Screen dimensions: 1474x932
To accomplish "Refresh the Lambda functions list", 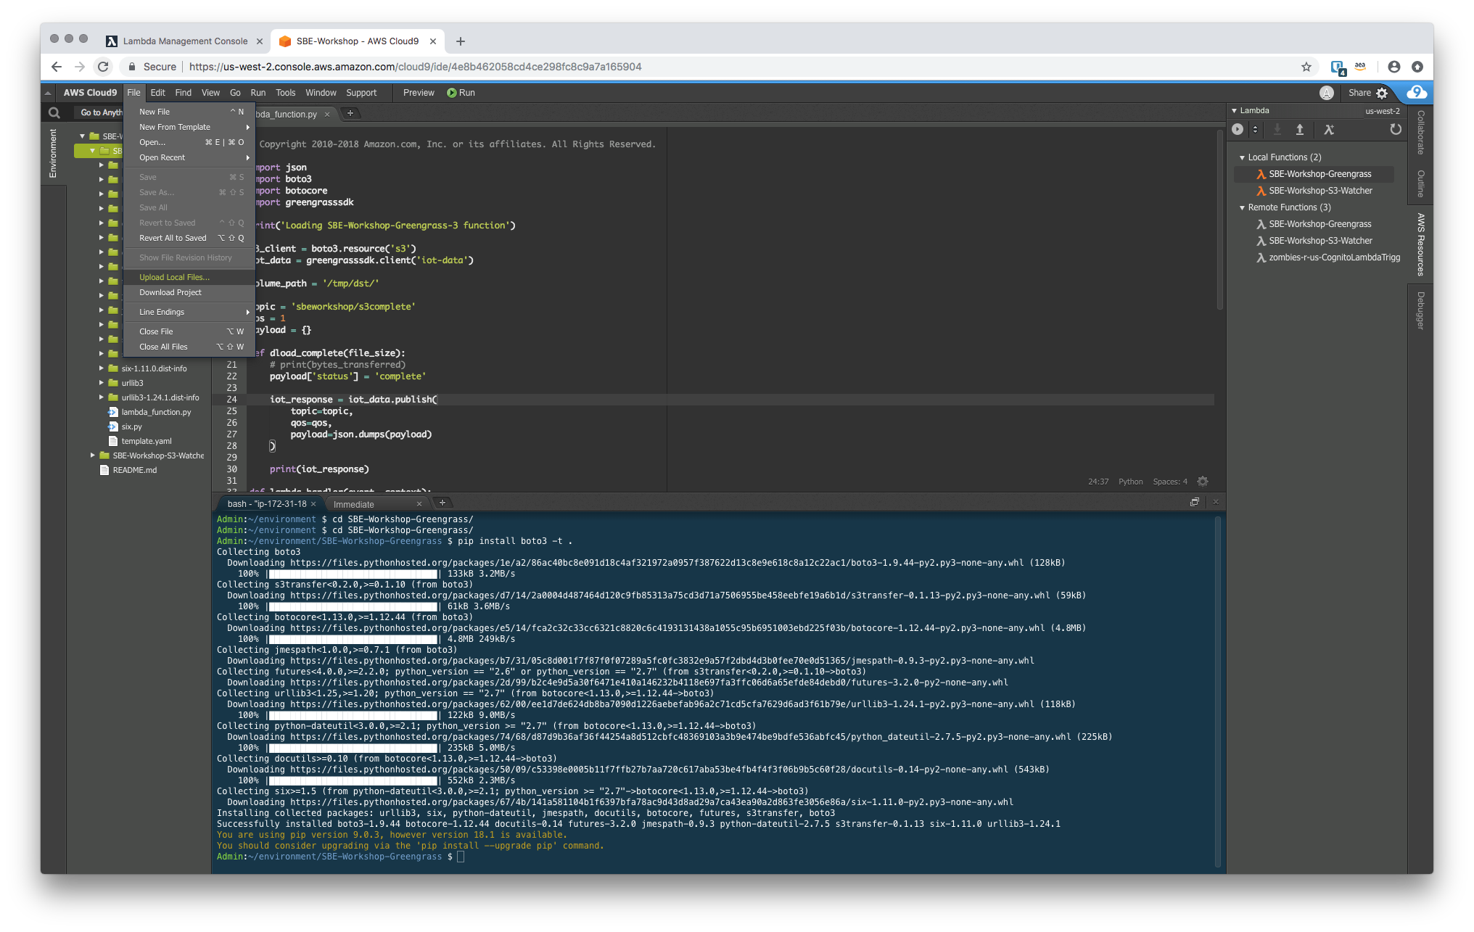I will (1395, 129).
